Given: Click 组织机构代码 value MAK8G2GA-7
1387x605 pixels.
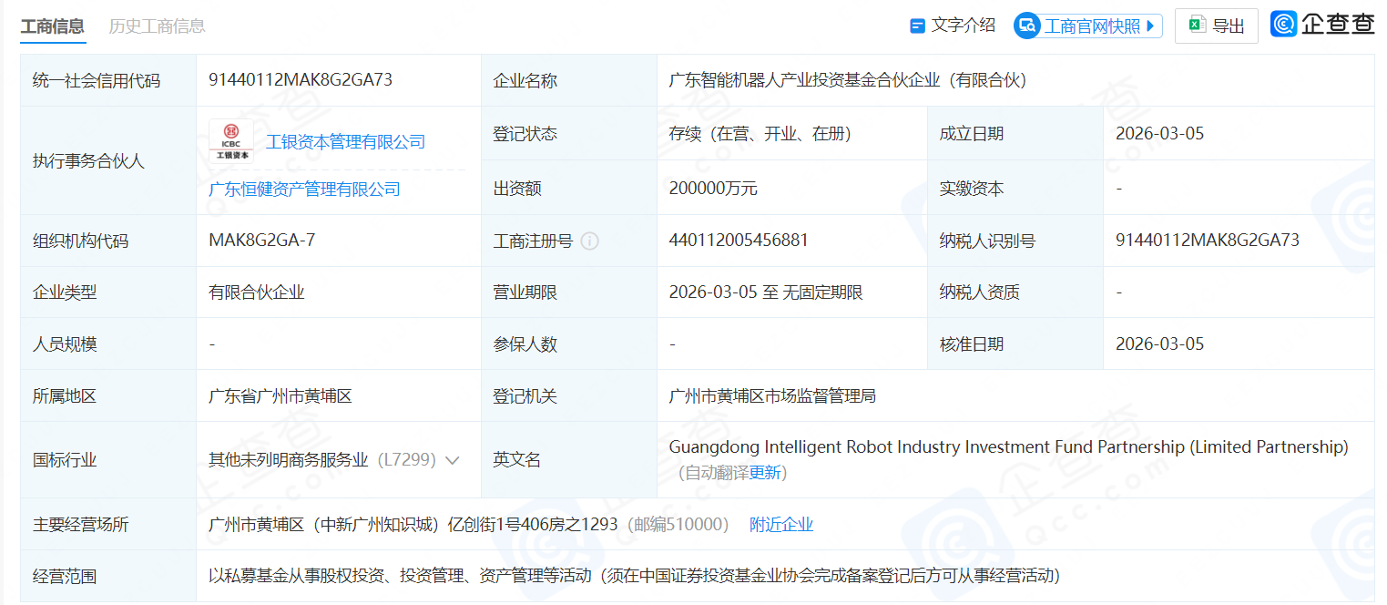Looking at the screenshot, I should (261, 240).
